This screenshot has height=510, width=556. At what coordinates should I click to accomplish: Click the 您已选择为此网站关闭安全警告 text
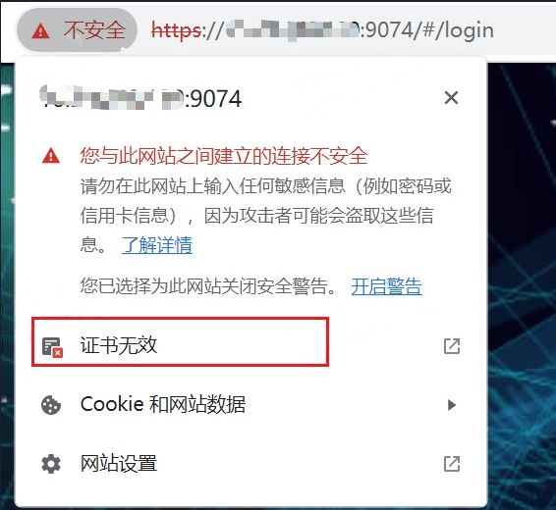coord(209,286)
